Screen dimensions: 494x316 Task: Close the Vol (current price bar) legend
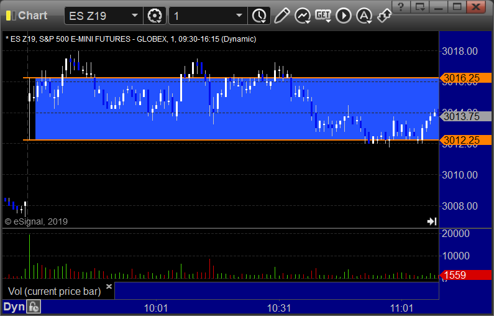coord(109,286)
